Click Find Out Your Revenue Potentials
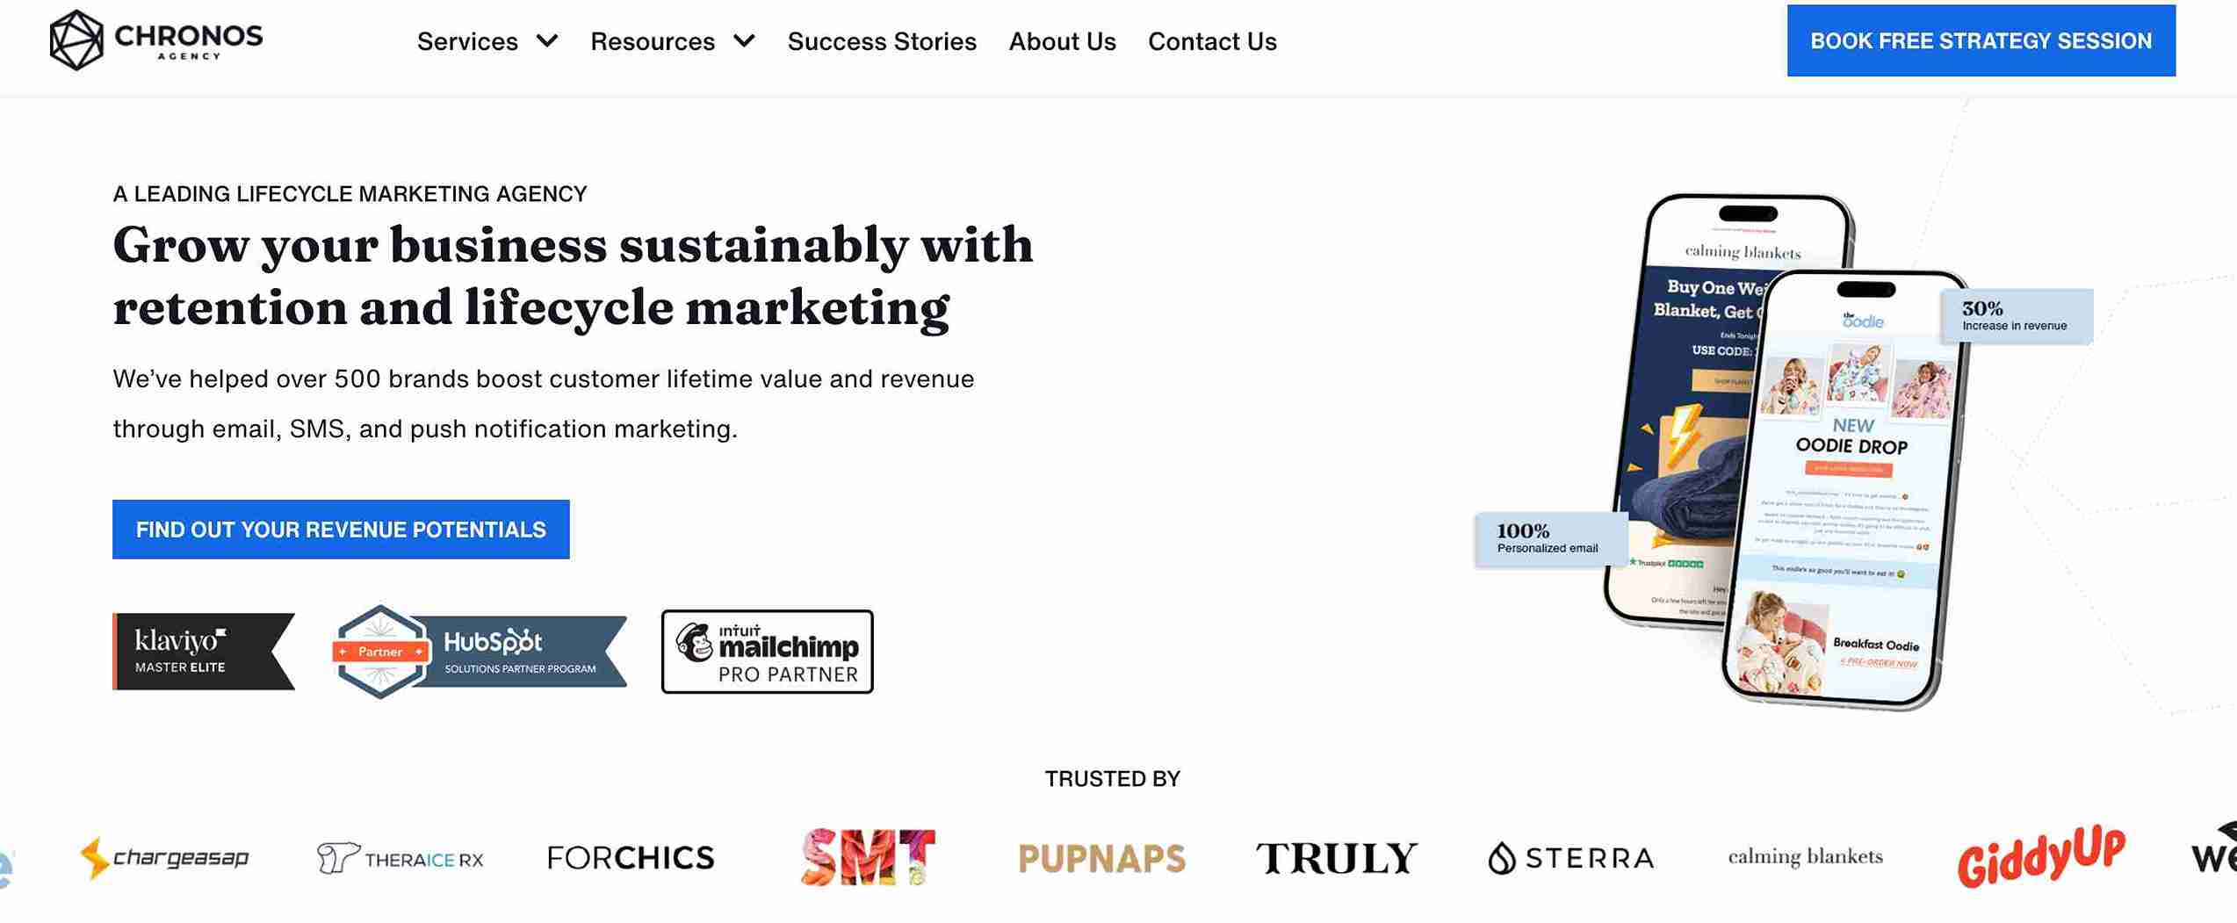The width and height of the screenshot is (2237, 923). [341, 530]
